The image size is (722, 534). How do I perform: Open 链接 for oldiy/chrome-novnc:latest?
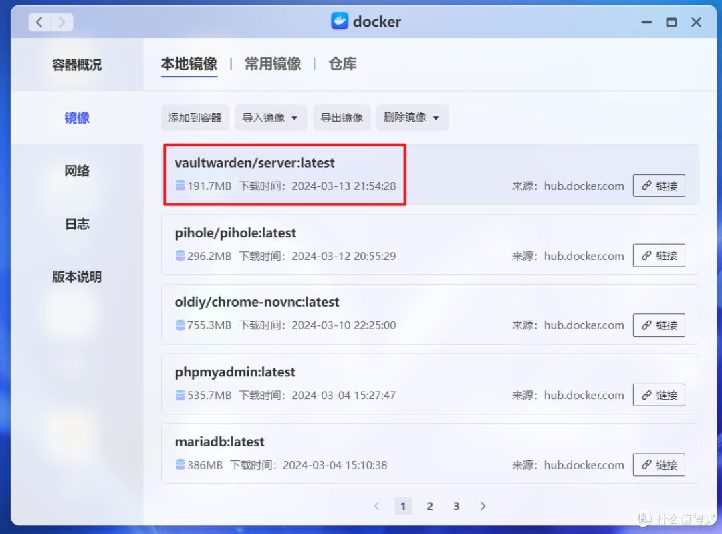[x=659, y=325]
